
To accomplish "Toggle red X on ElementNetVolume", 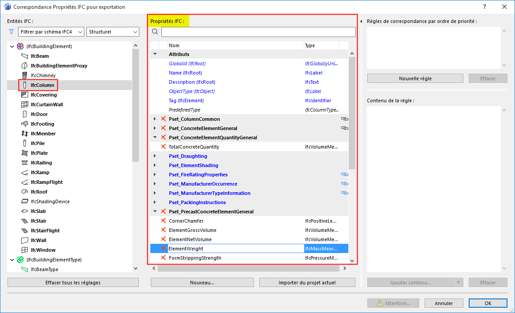I will pyautogui.click(x=164, y=239).
